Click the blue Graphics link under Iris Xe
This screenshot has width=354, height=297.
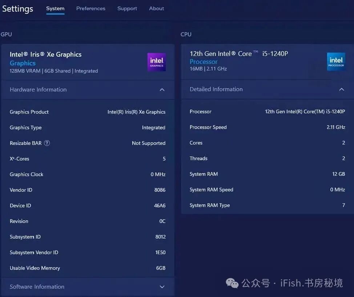coord(23,63)
